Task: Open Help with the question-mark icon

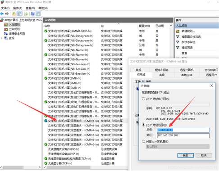Action: 33,14
